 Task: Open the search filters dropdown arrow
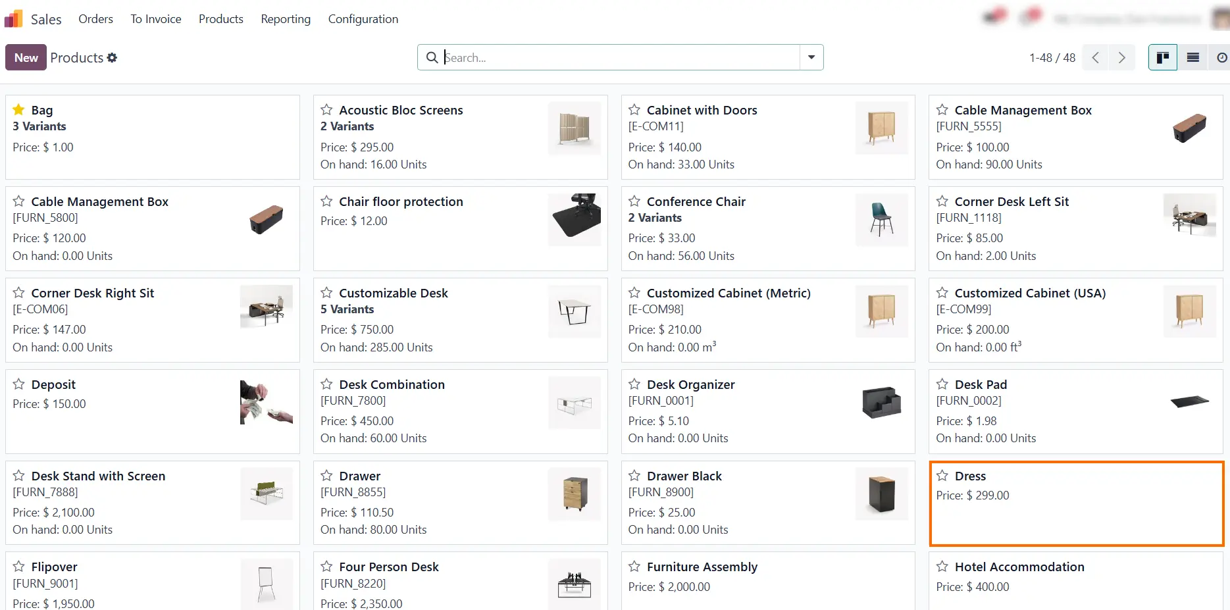point(811,57)
